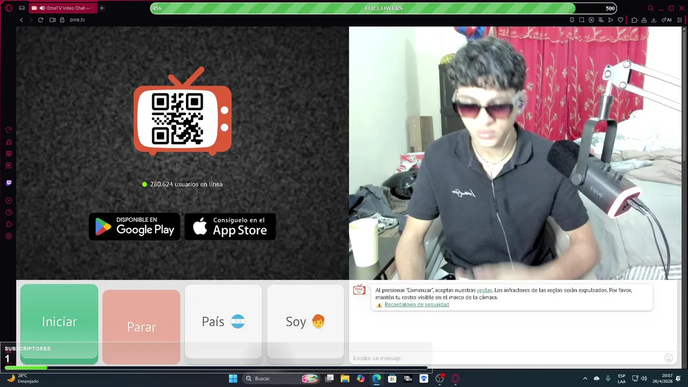
Task: Show hidden system tray icons
Action: click(x=585, y=378)
